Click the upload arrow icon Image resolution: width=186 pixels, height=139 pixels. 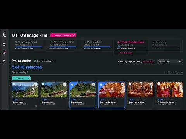[182, 73]
